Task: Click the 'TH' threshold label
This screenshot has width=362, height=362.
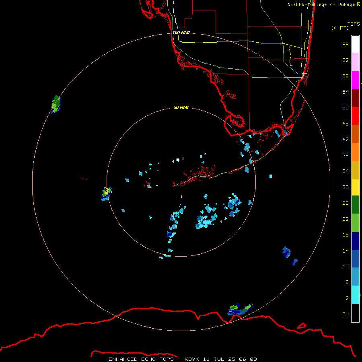Action: 346,314
